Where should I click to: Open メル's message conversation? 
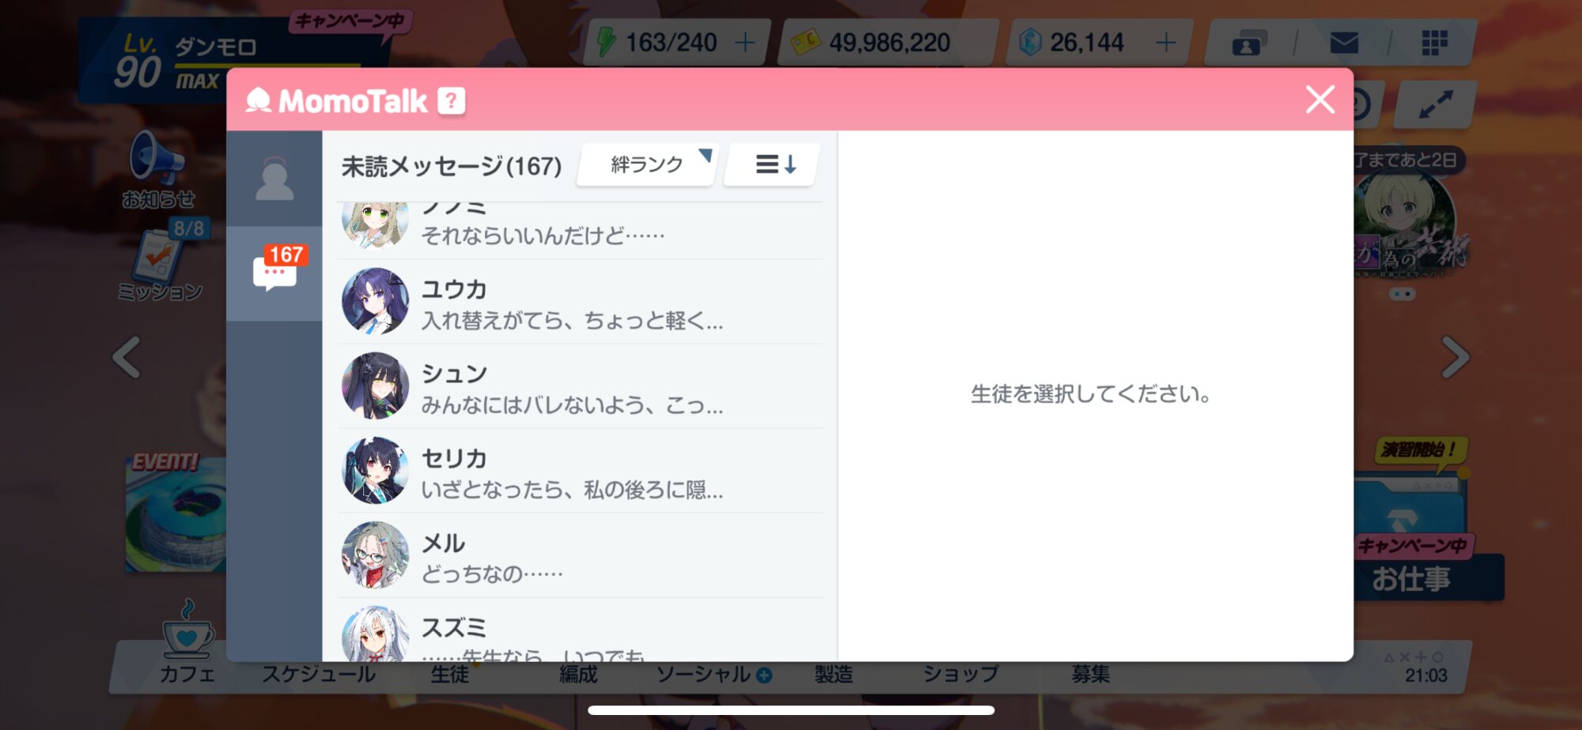click(581, 555)
